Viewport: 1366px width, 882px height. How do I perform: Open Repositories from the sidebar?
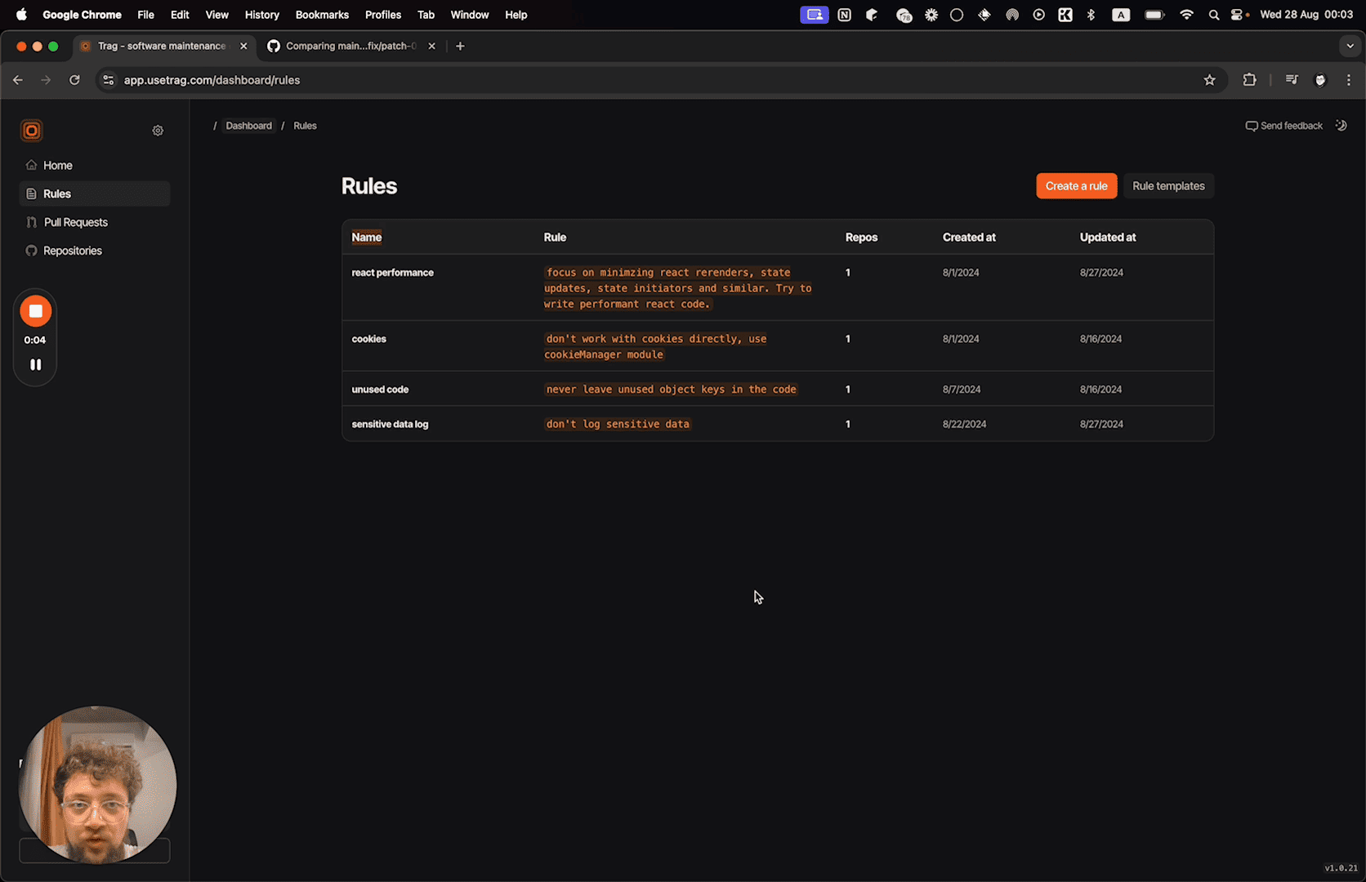(x=73, y=251)
